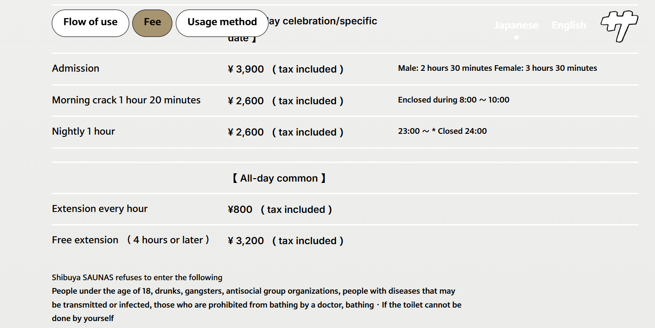
Task: Click the Free extension 4 hours or later label
Action: pyautogui.click(x=131, y=240)
